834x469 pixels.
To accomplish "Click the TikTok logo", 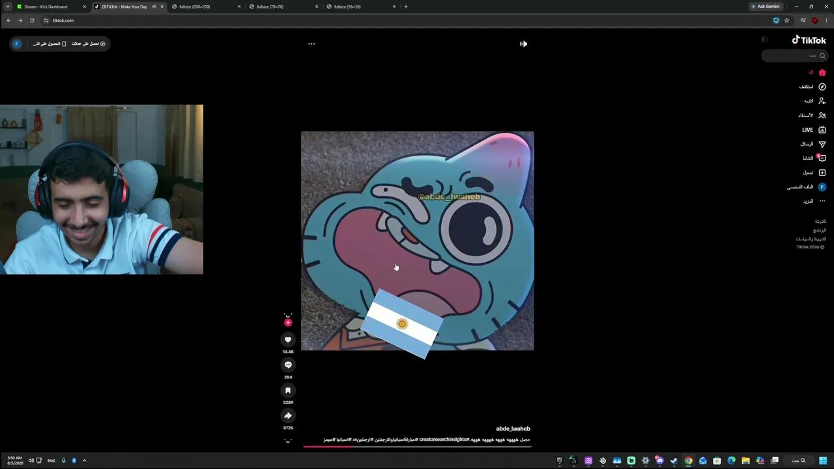I will 809,40.
